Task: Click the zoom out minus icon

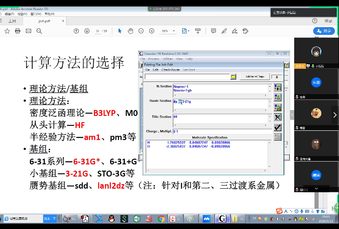Action: click(x=140, y=31)
